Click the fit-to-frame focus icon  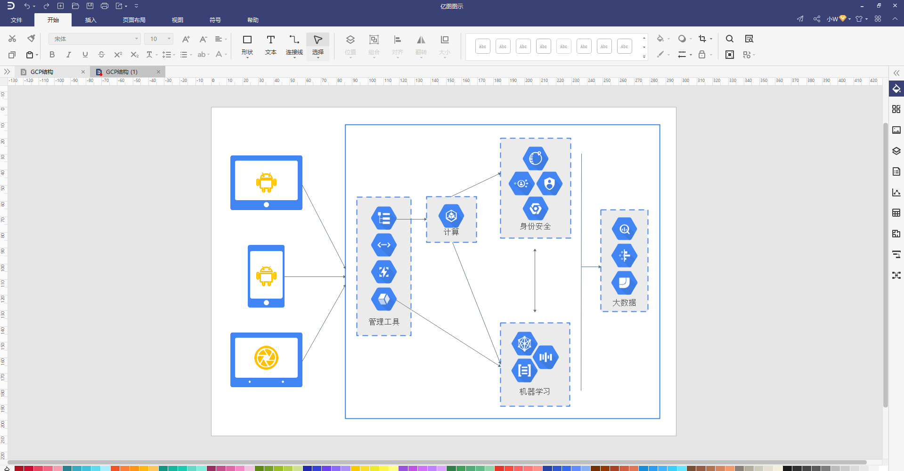[730, 55]
